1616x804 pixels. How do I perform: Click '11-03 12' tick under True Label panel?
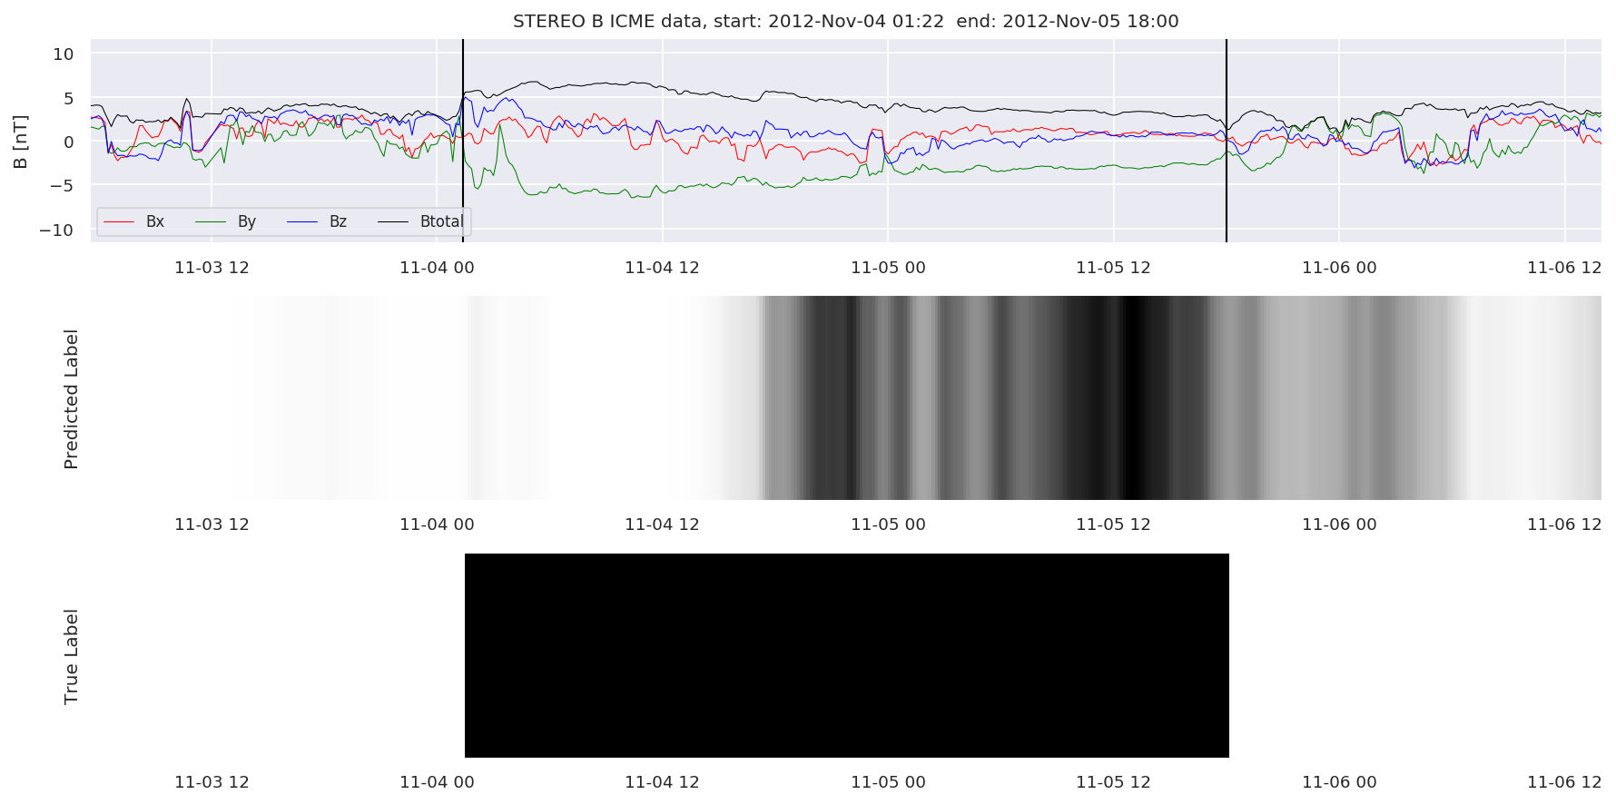click(212, 782)
